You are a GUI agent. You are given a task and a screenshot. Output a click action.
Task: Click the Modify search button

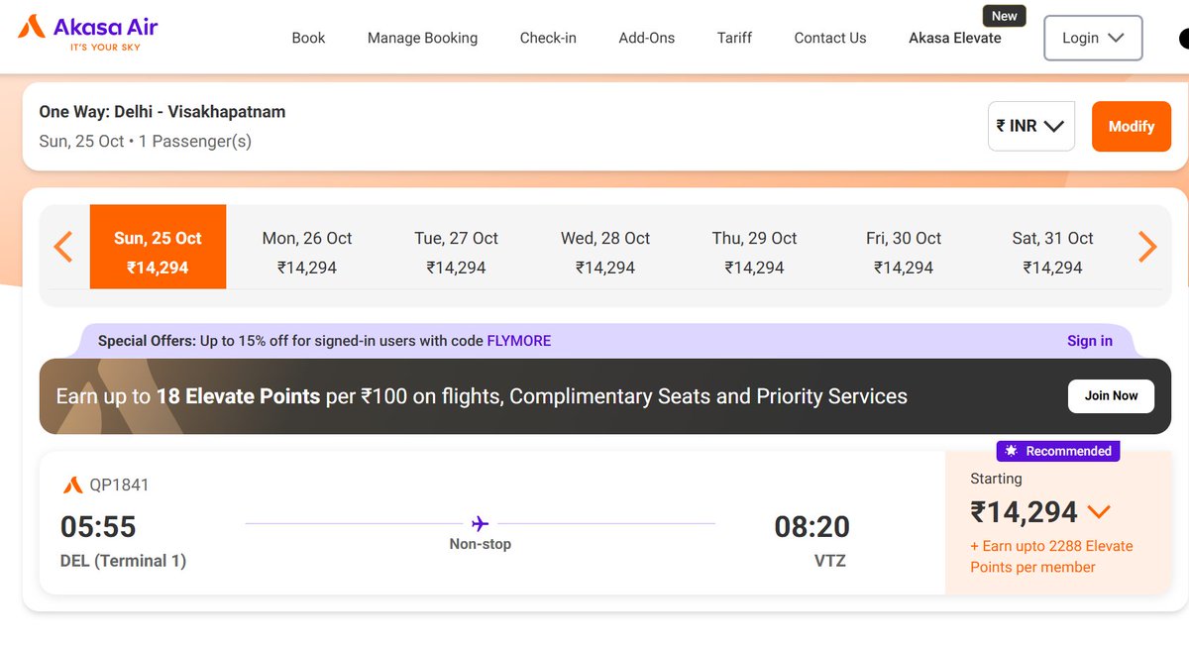(1132, 126)
